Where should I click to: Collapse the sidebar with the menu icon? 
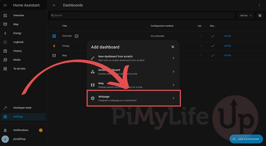5,5
